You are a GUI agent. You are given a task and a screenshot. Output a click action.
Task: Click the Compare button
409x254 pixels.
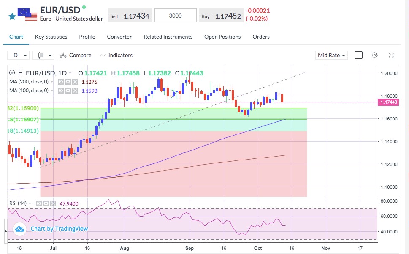tap(76, 55)
